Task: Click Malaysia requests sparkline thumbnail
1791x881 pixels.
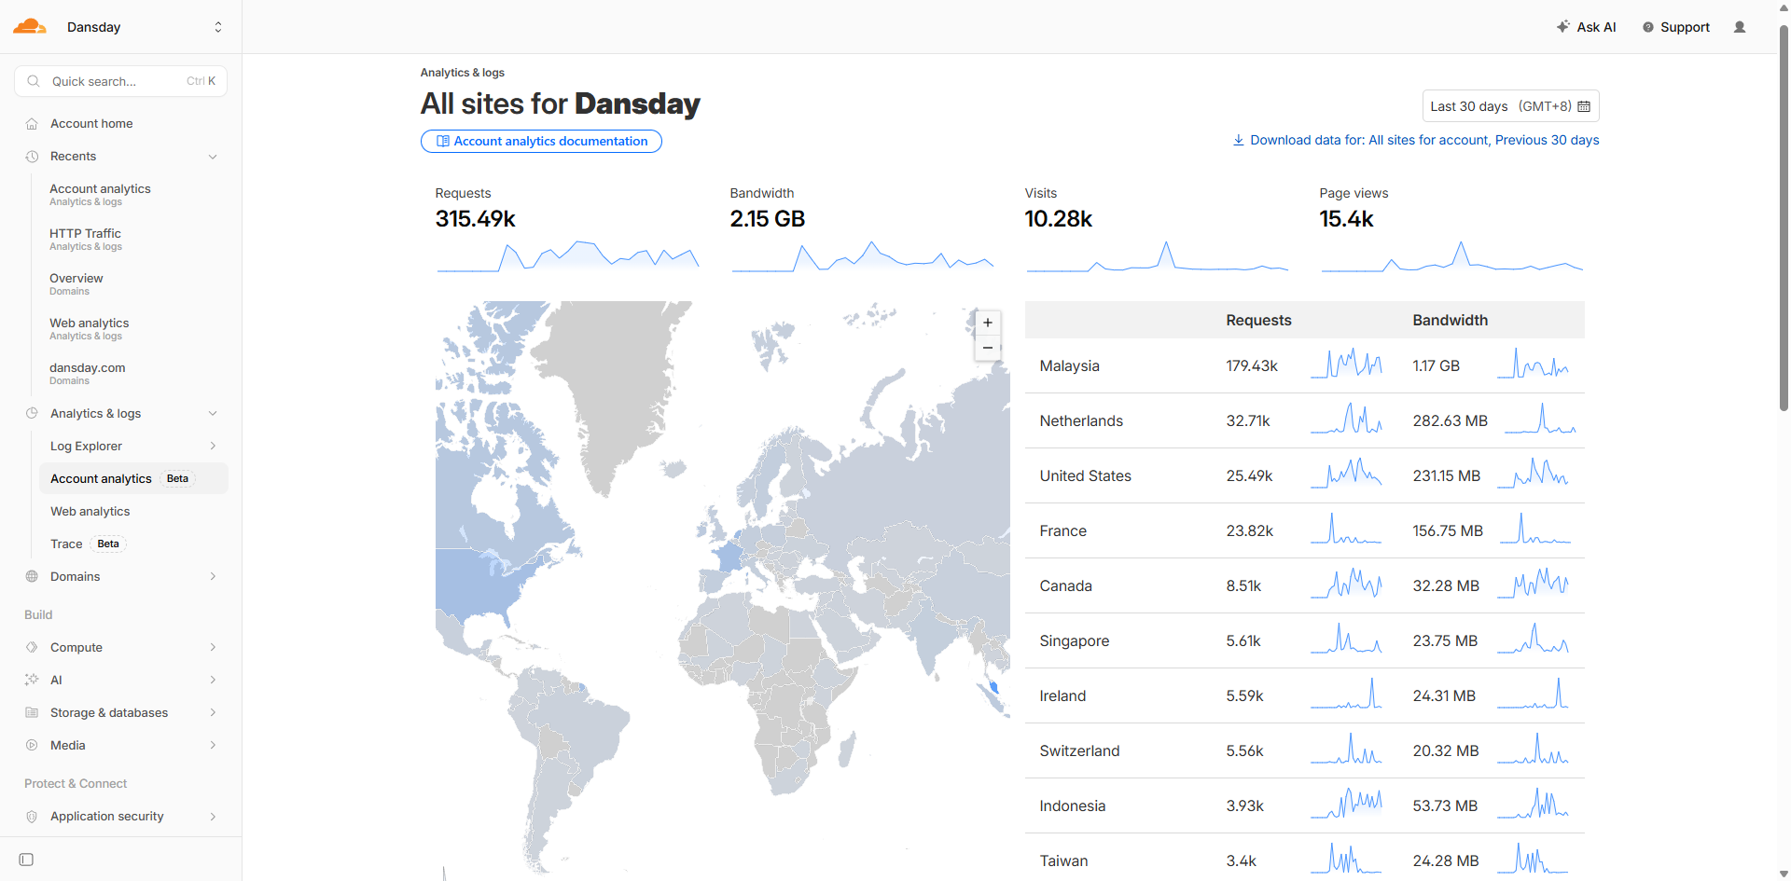Action: (1346, 363)
